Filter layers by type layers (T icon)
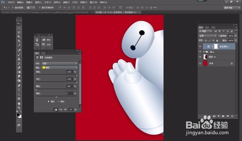The height and width of the screenshot is (141, 242). [223, 31]
